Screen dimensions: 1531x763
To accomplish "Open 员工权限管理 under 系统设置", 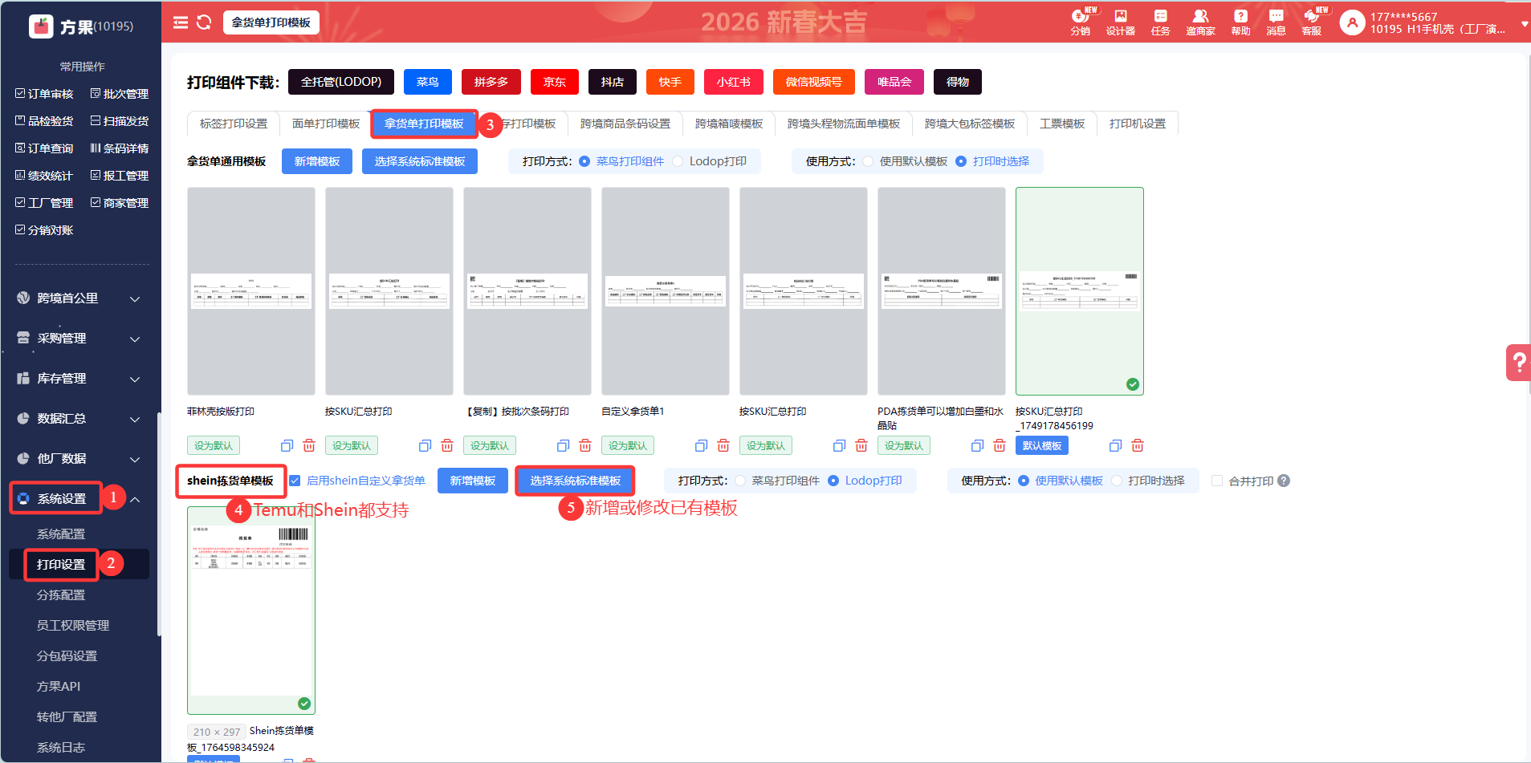I will [x=73, y=626].
